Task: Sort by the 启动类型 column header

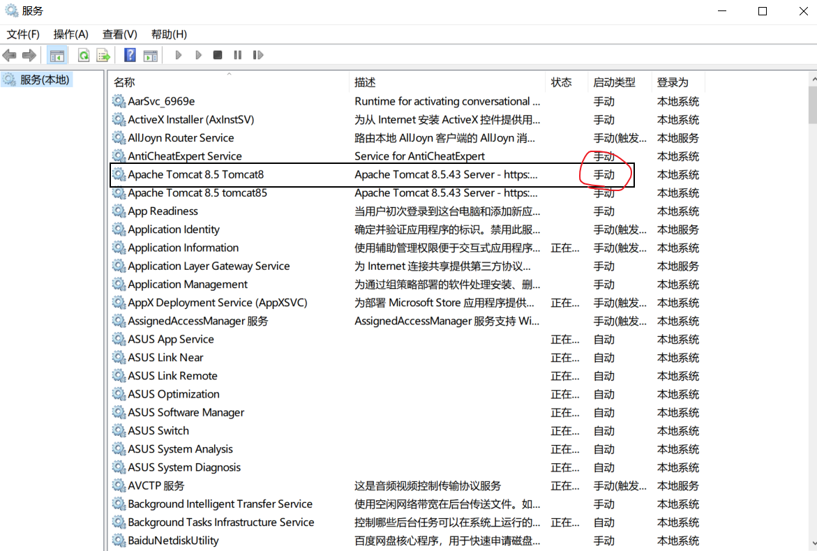Action: coord(620,82)
